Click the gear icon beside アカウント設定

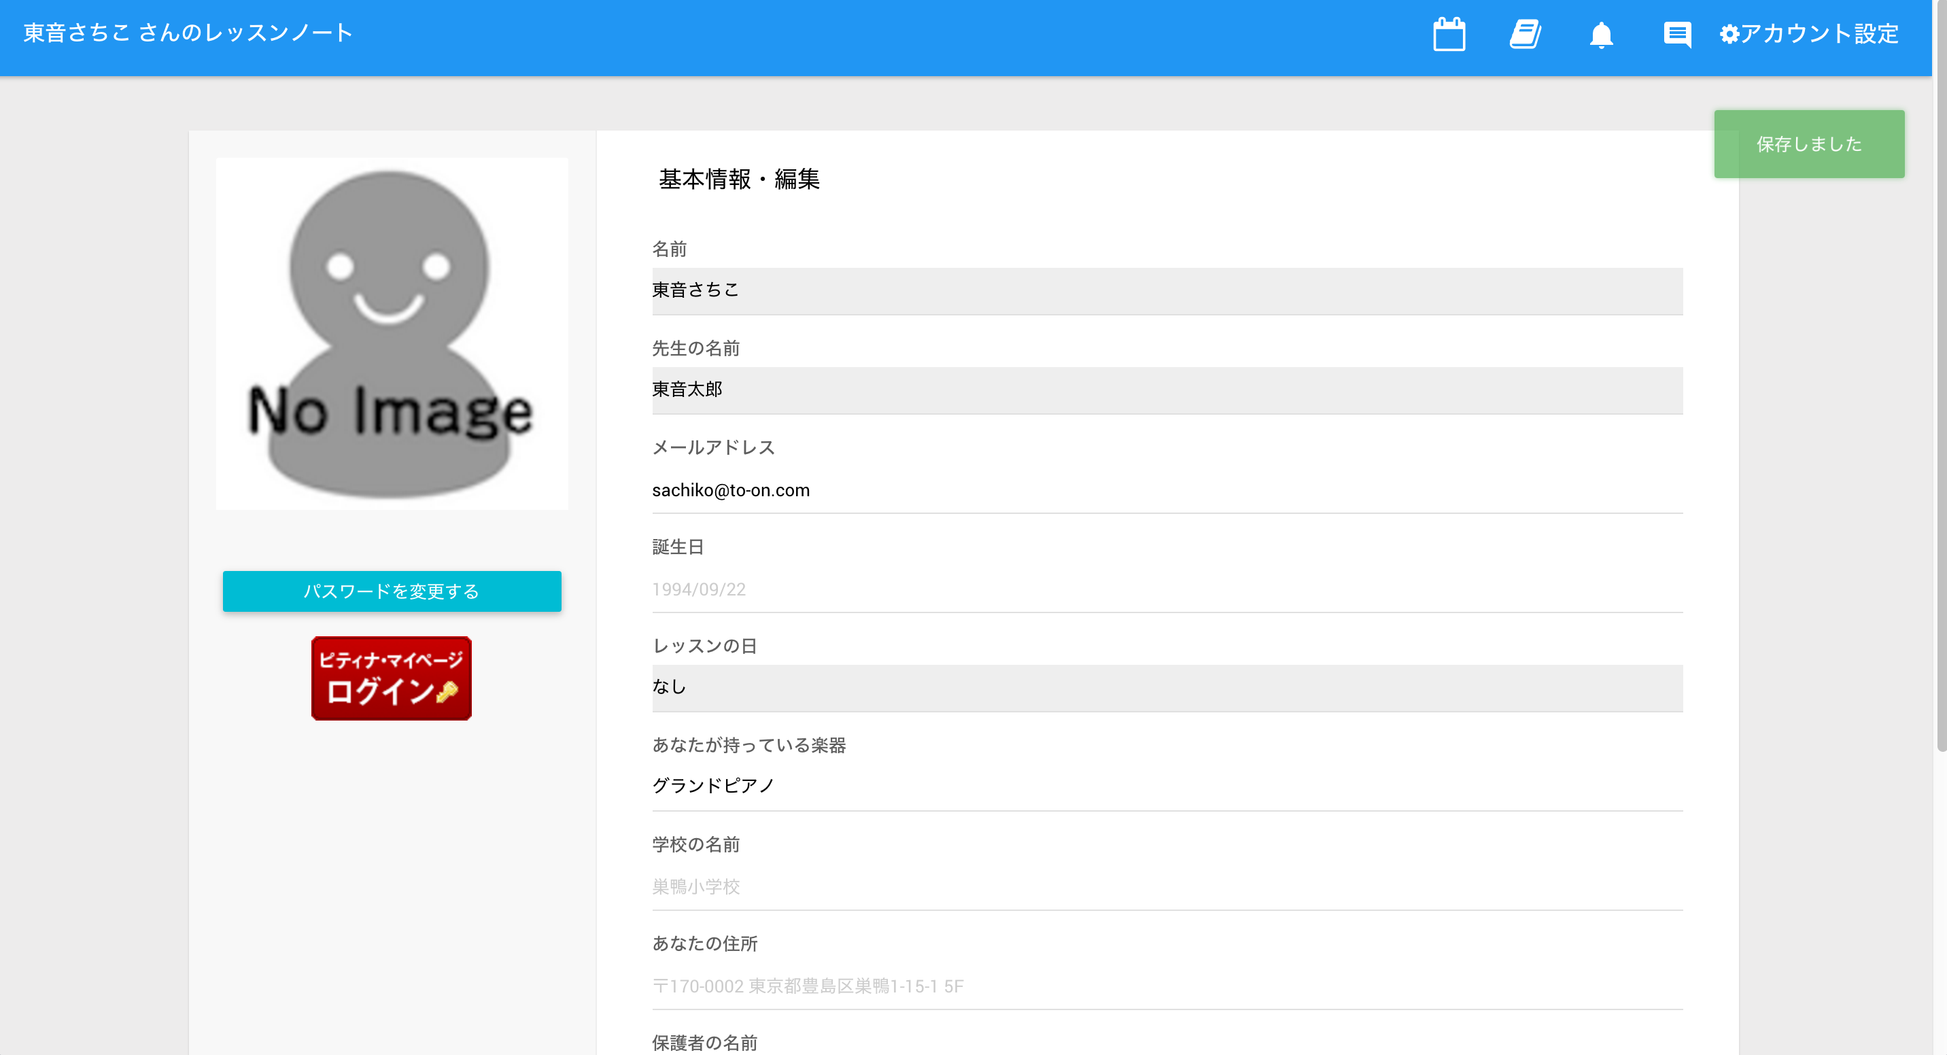1729,34
